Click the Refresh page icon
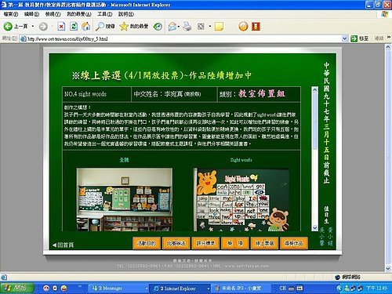This screenshot has height=294, width=392. click(x=74, y=26)
